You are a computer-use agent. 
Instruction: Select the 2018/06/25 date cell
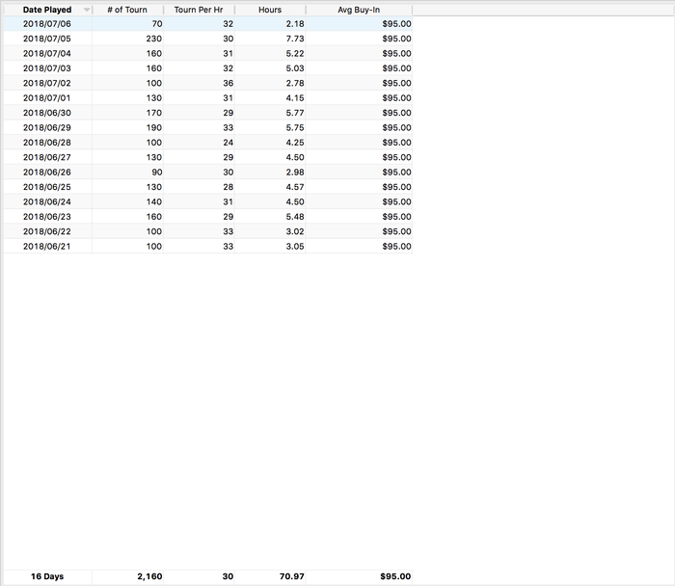click(48, 187)
